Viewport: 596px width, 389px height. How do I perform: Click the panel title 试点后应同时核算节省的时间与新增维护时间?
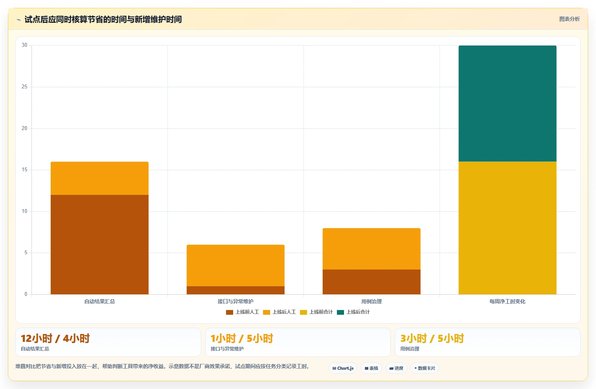pos(103,19)
